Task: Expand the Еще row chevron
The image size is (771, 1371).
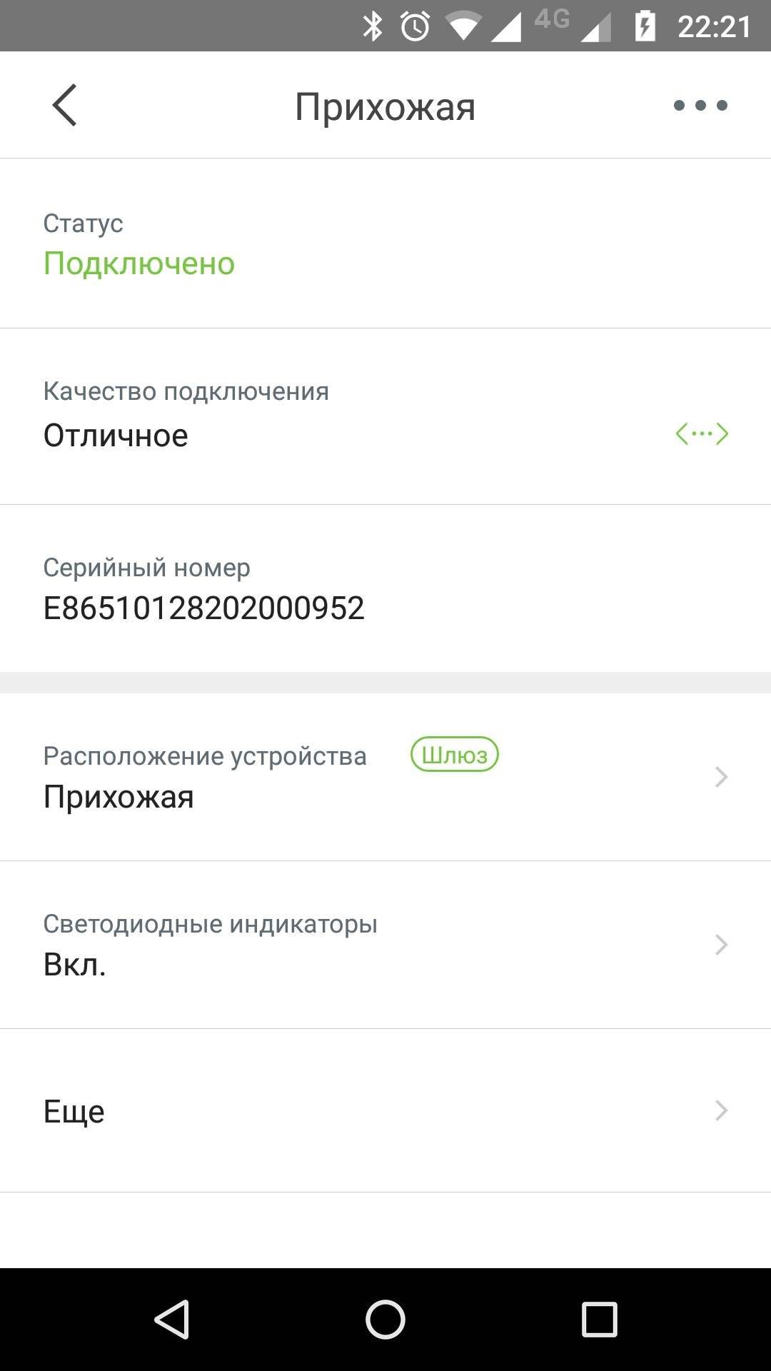Action: click(721, 1110)
